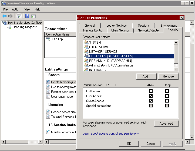Click the Forward arrow toolbar icon

11,16
